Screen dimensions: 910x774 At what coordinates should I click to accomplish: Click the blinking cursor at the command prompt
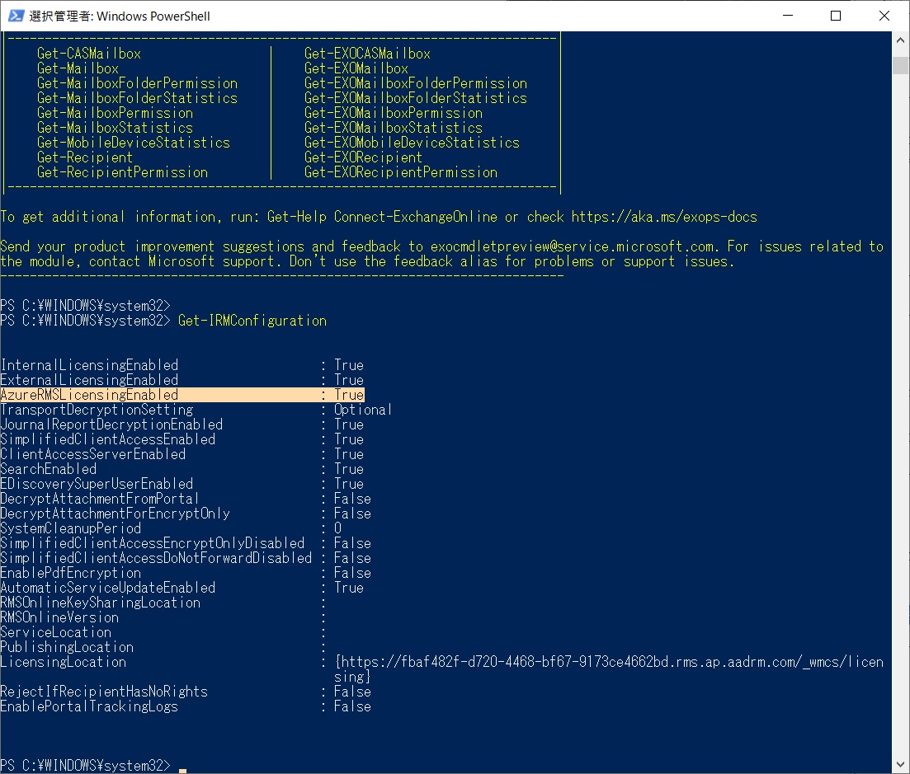pyautogui.click(x=181, y=769)
